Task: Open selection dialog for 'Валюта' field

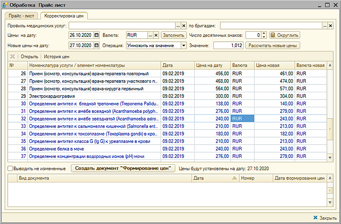Action: tap(150, 35)
